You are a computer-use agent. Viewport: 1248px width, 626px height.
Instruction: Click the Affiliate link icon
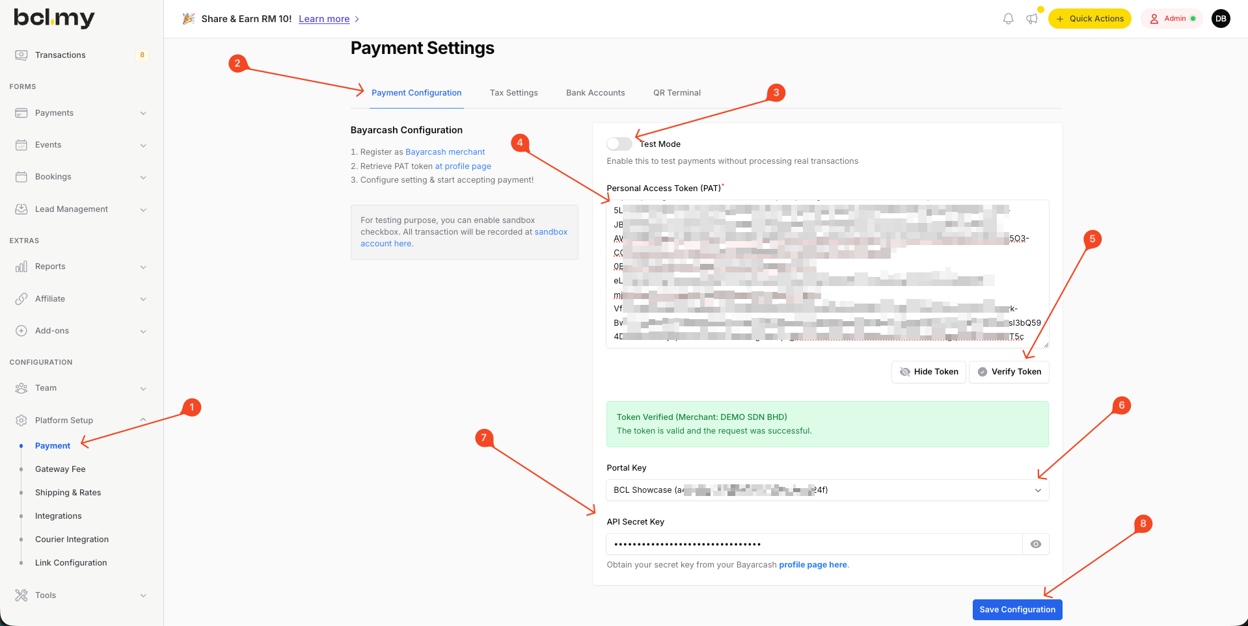[21, 299]
